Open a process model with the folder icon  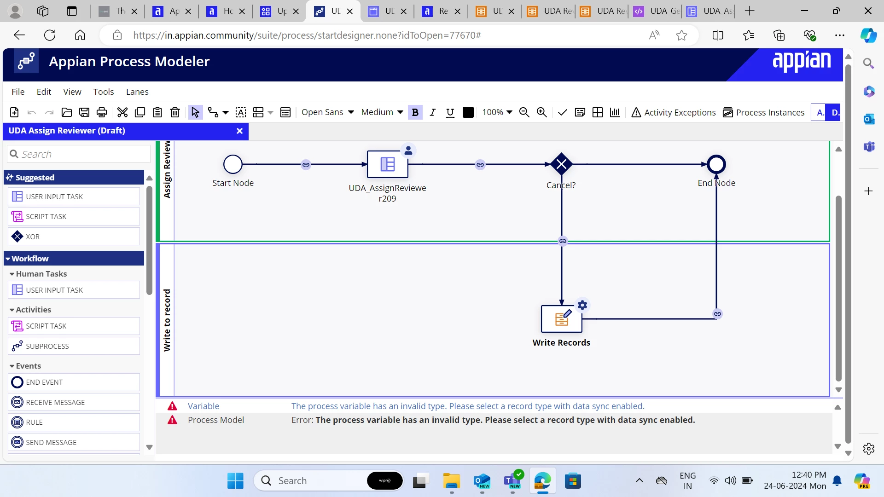(x=67, y=112)
